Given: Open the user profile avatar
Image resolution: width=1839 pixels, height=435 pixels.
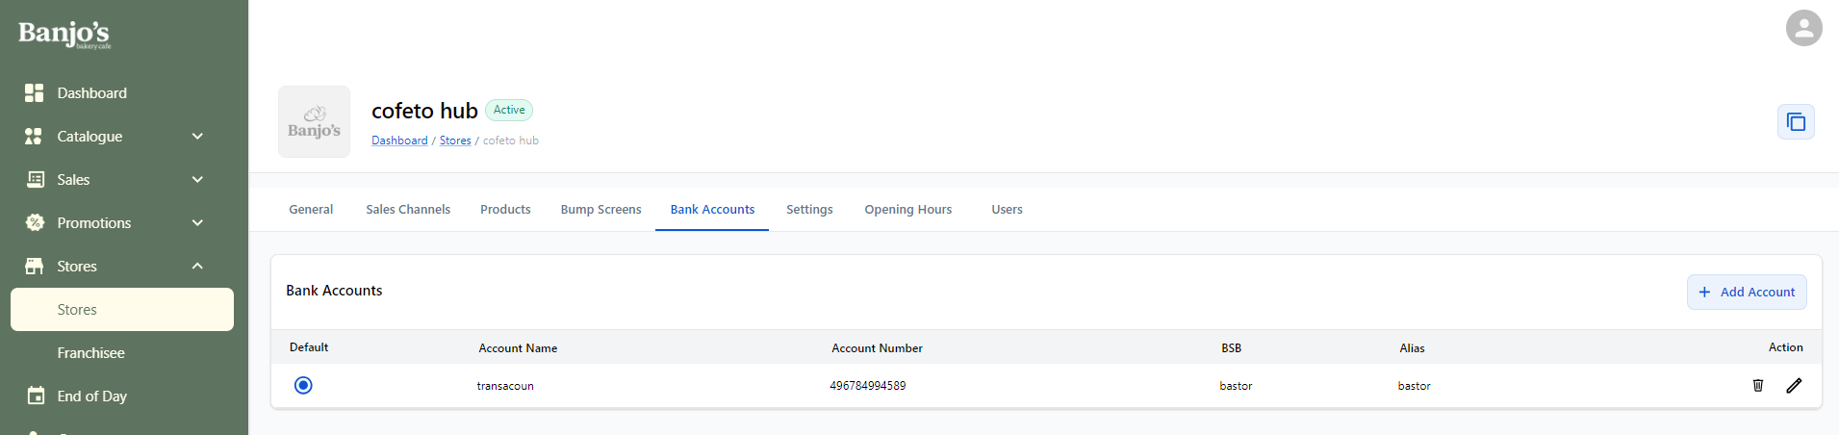Looking at the screenshot, I should [x=1803, y=28].
